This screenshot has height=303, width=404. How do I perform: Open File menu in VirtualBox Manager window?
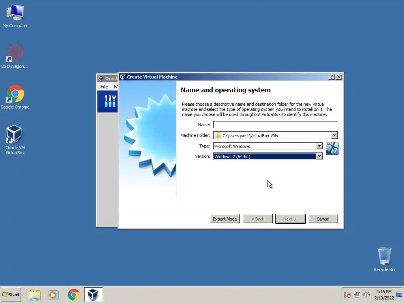pos(104,87)
